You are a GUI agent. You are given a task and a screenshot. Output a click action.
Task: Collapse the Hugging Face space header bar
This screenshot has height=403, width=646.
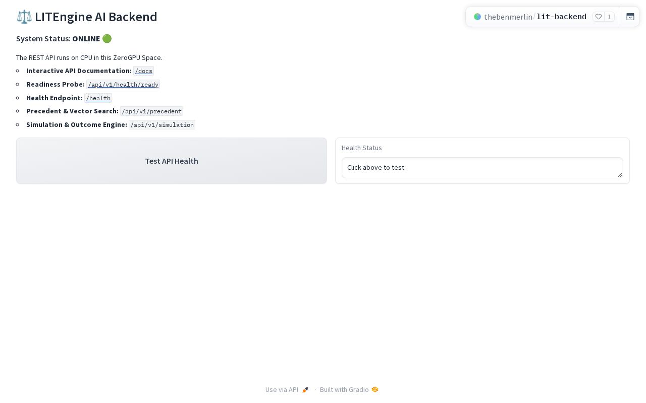pos(630,17)
